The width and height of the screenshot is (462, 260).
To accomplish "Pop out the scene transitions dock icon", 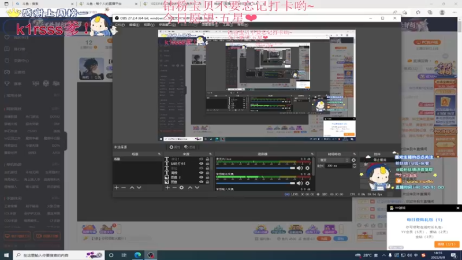I will (x=354, y=154).
